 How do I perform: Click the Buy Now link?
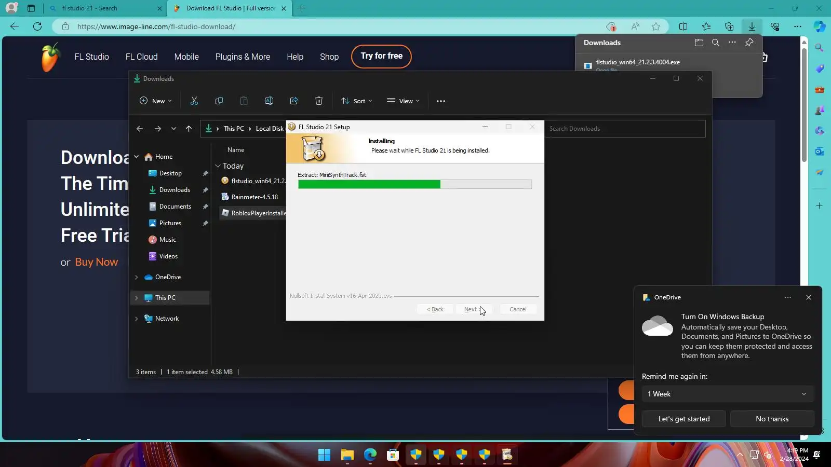(x=97, y=262)
